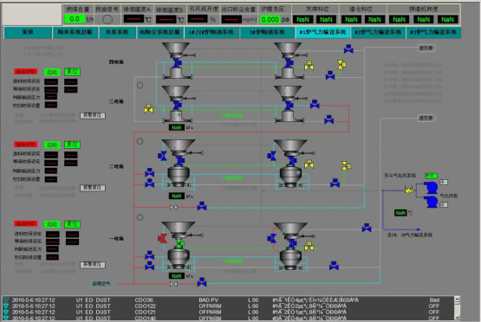This screenshot has height=322, width=481.
Task: Open the 菜单 menu button
Action: coord(28,32)
